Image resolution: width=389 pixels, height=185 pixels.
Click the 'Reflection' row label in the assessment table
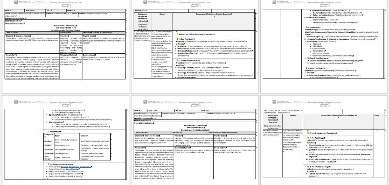tap(48, 154)
